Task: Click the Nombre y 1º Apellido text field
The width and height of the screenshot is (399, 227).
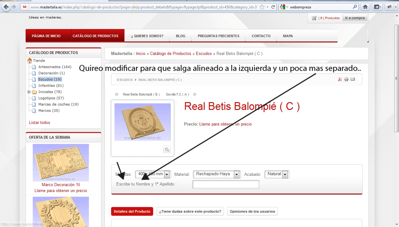Action: pyautogui.click(x=226, y=184)
